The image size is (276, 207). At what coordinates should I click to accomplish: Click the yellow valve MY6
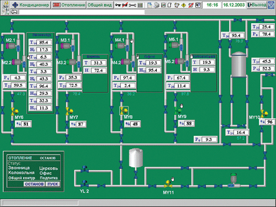(x=14, y=112)
